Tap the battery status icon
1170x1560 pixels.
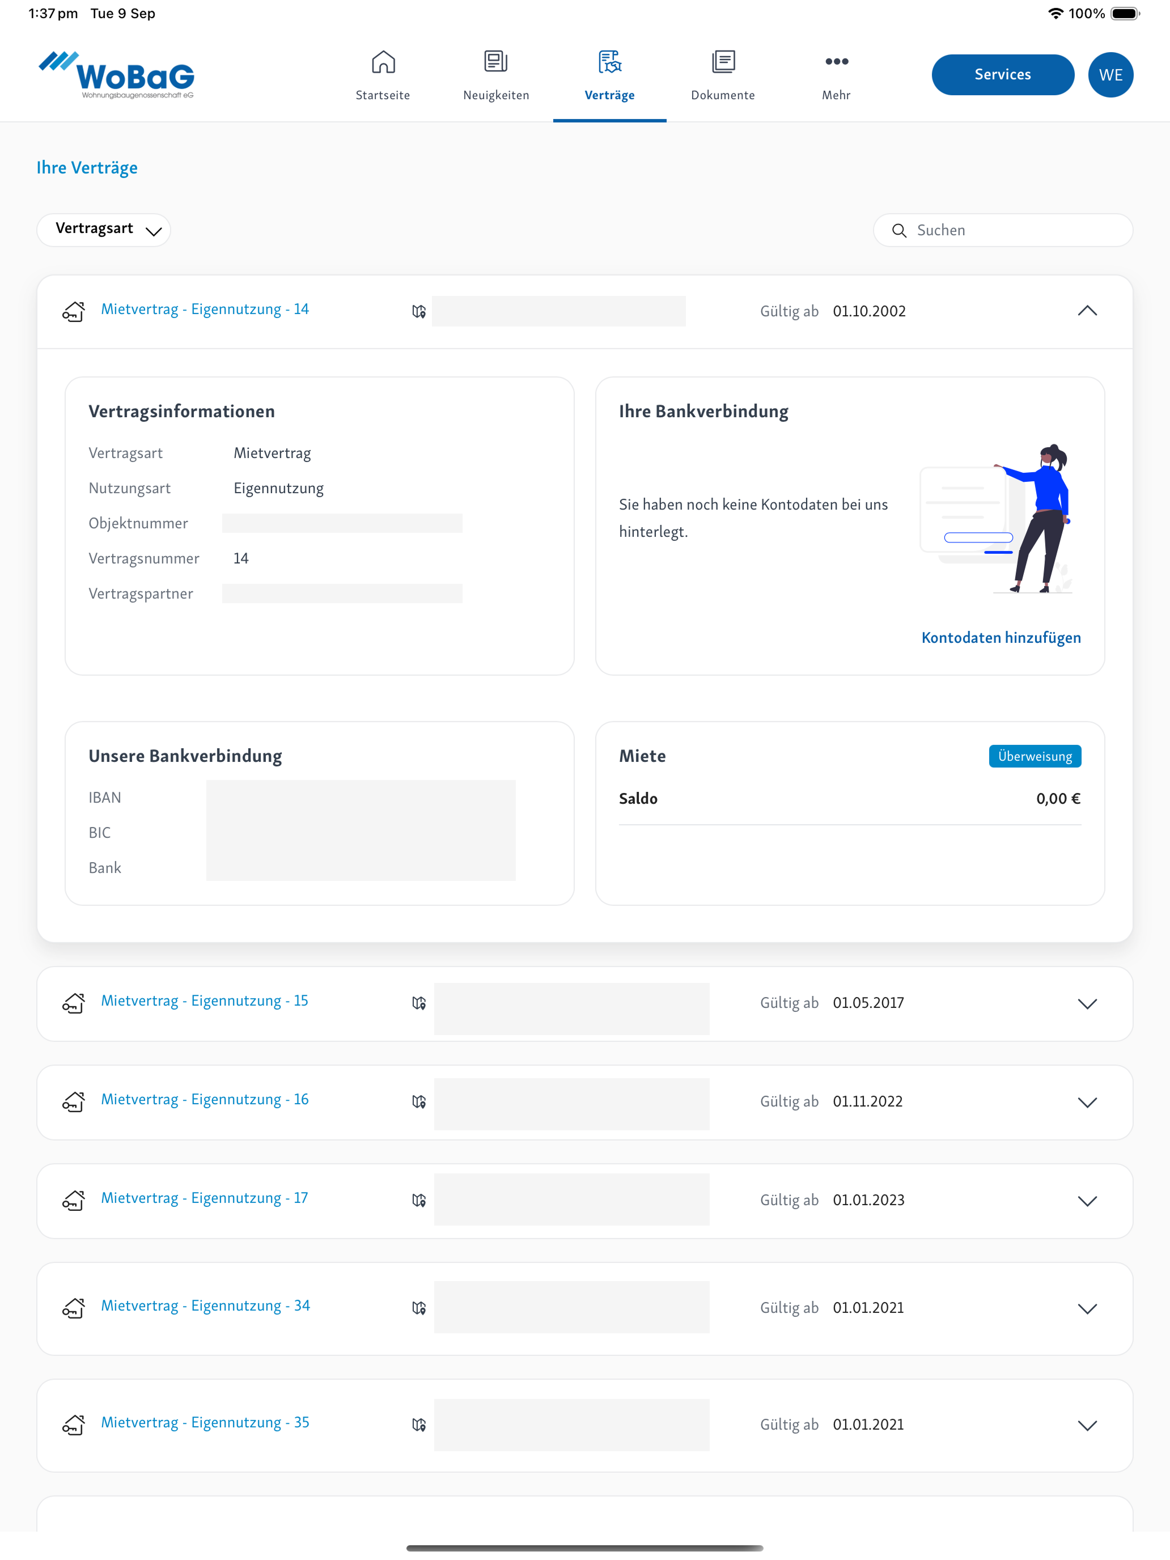point(1126,14)
